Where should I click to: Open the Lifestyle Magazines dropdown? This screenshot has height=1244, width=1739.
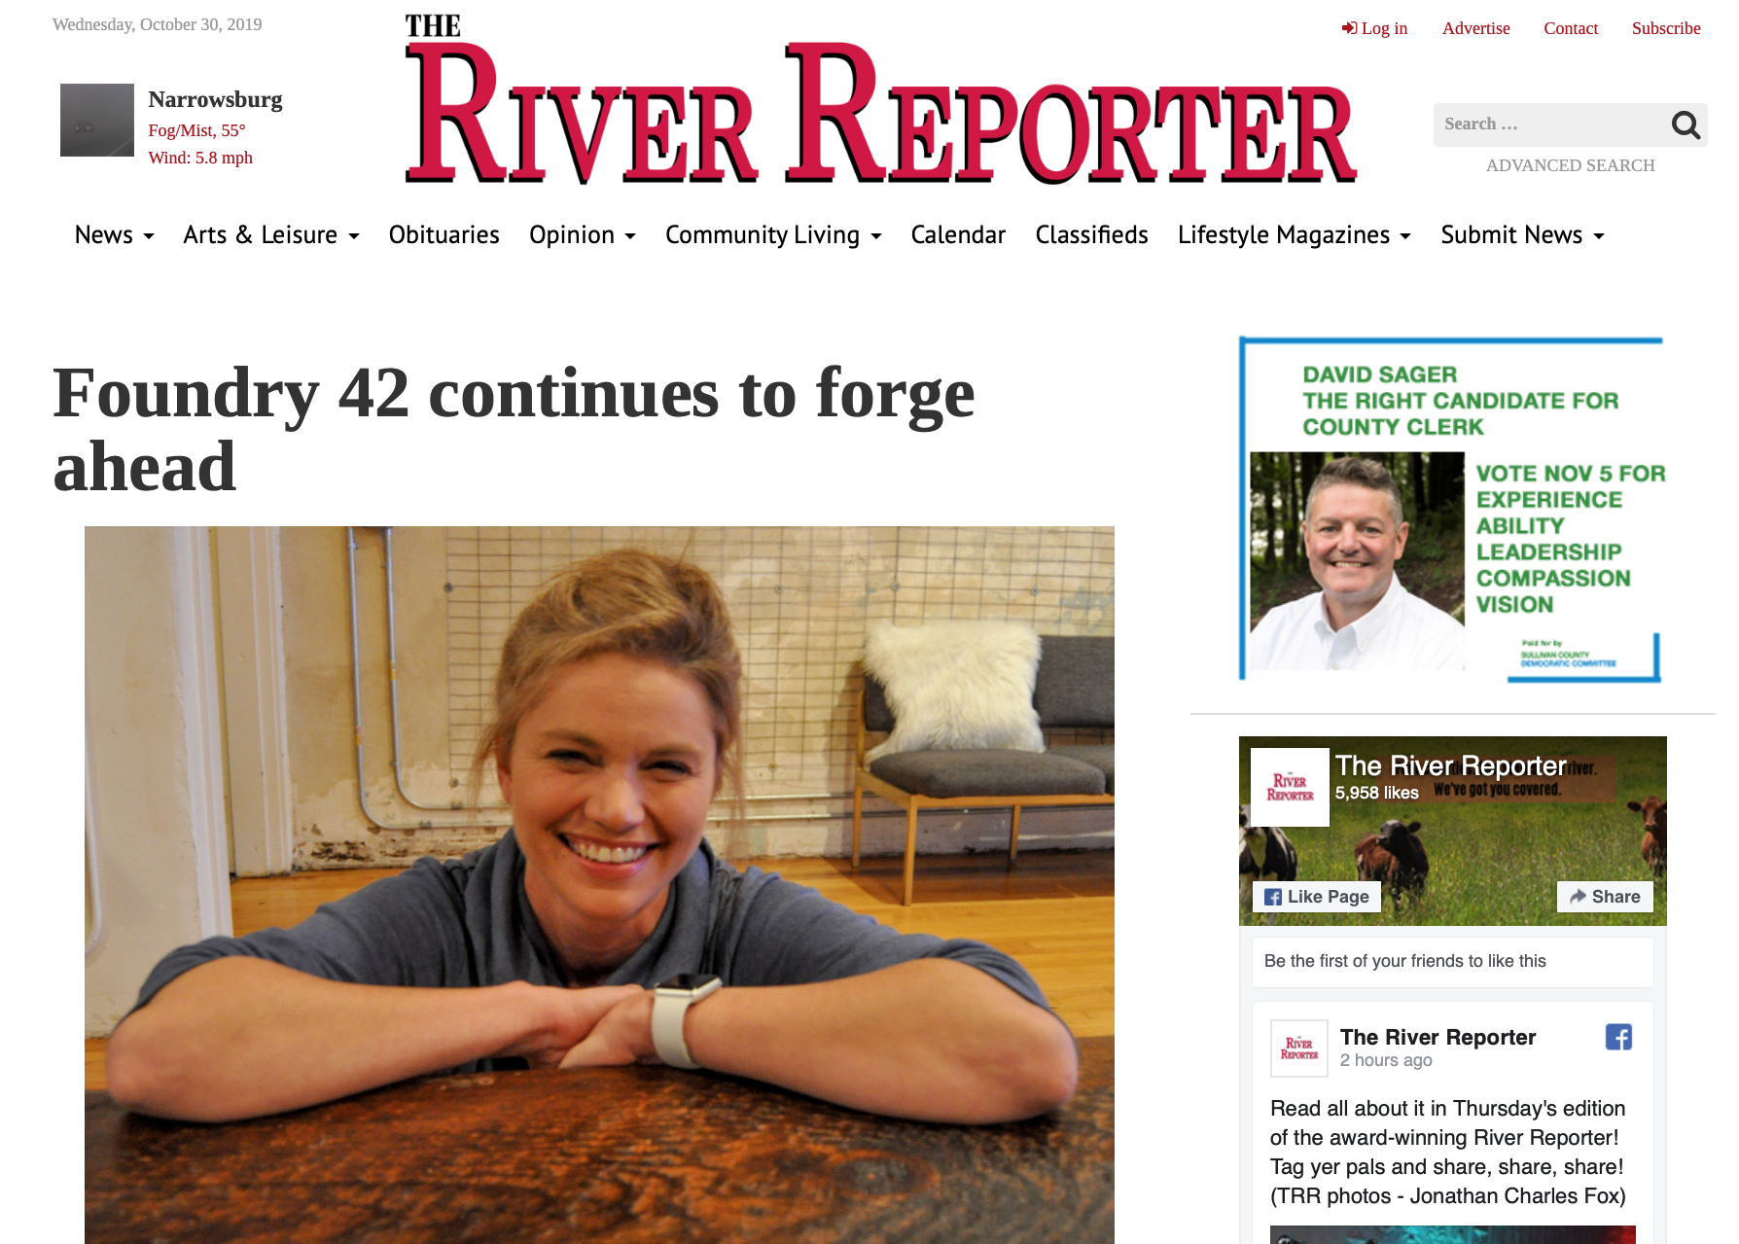1295,235
